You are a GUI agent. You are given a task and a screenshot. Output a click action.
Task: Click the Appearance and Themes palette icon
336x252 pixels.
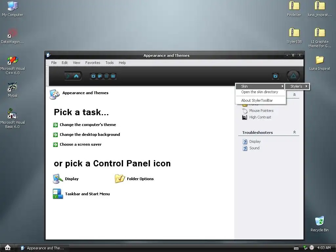[x=54, y=94]
